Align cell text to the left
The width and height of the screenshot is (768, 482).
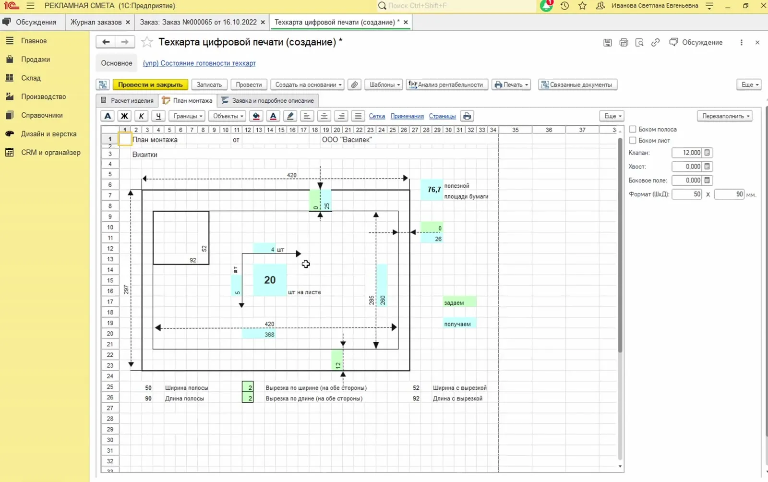tap(307, 116)
